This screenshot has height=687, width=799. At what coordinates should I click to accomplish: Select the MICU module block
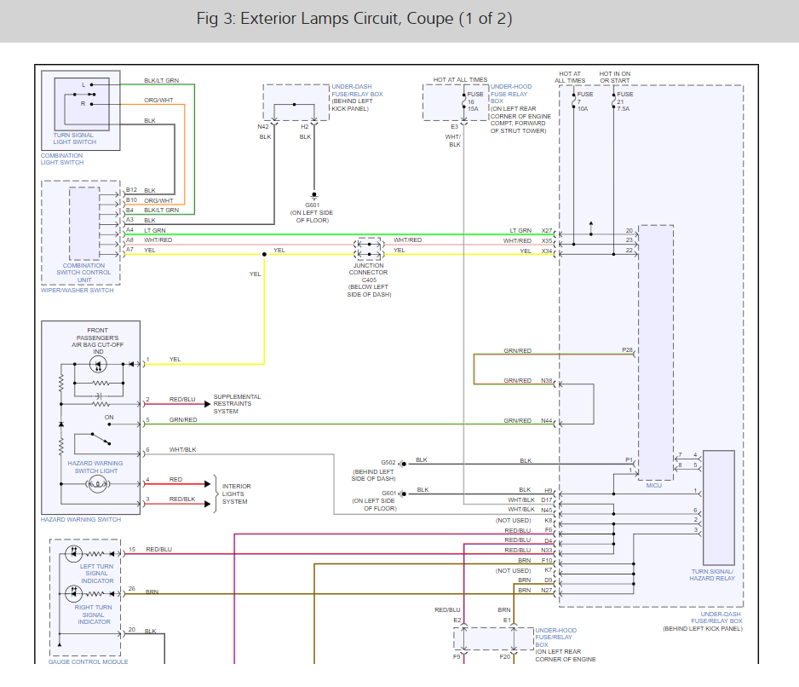click(655, 349)
